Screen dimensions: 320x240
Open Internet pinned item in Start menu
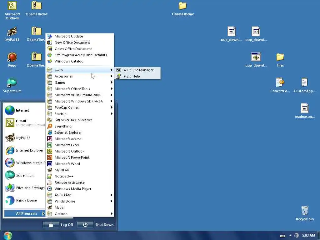click(x=24, y=110)
